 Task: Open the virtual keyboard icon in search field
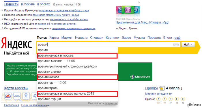click(x=176, y=45)
